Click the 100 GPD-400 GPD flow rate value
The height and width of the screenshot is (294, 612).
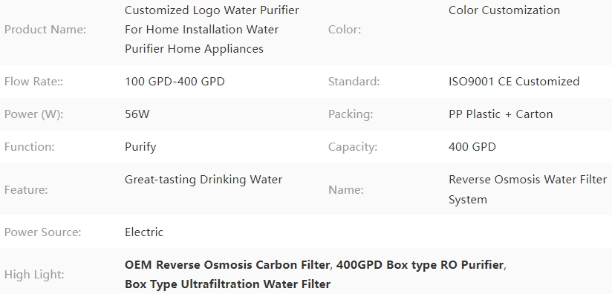coord(175,82)
